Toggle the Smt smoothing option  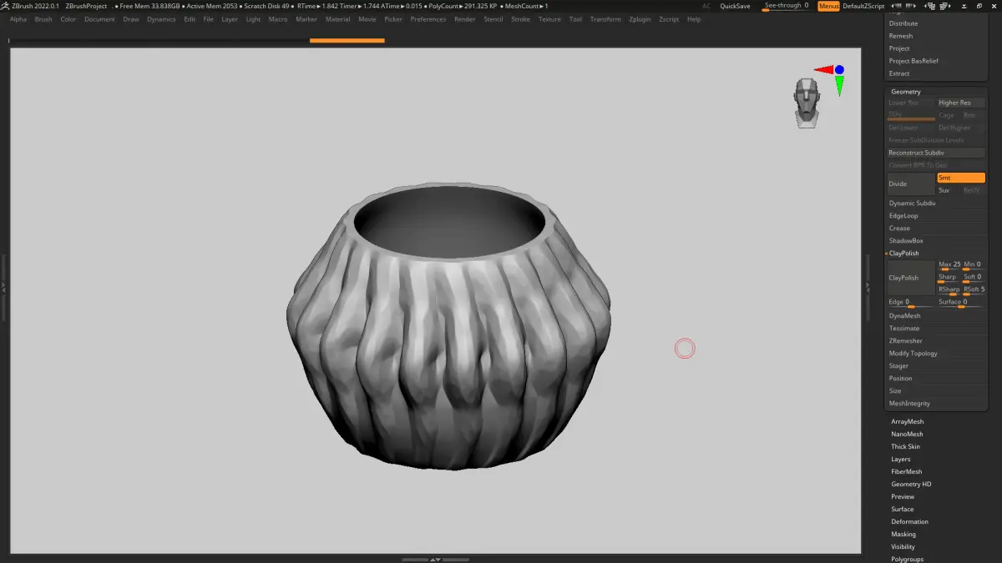pyautogui.click(x=960, y=178)
